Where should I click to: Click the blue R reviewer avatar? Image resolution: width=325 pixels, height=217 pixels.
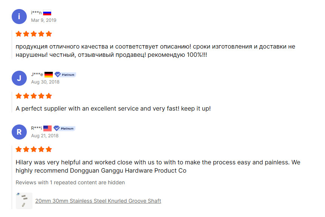tap(19, 132)
